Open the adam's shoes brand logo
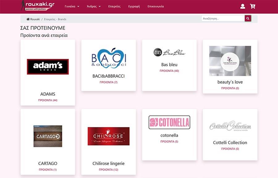 tap(48, 67)
